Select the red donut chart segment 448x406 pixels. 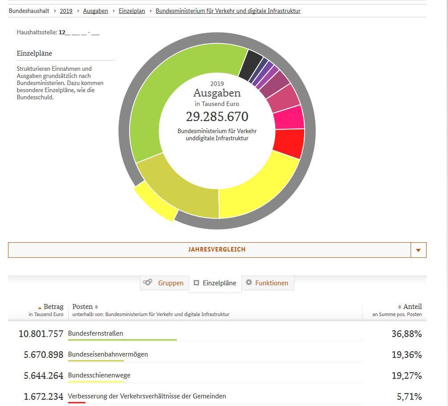pyautogui.click(x=289, y=143)
